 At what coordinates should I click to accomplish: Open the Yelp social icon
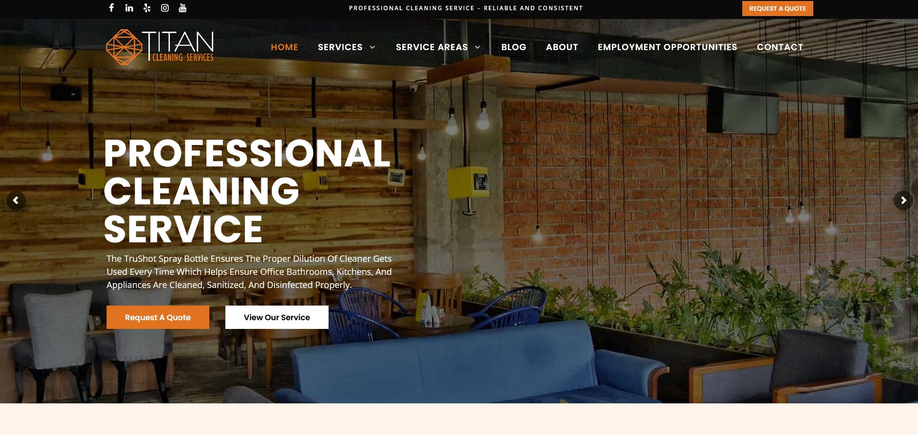coord(147,8)
